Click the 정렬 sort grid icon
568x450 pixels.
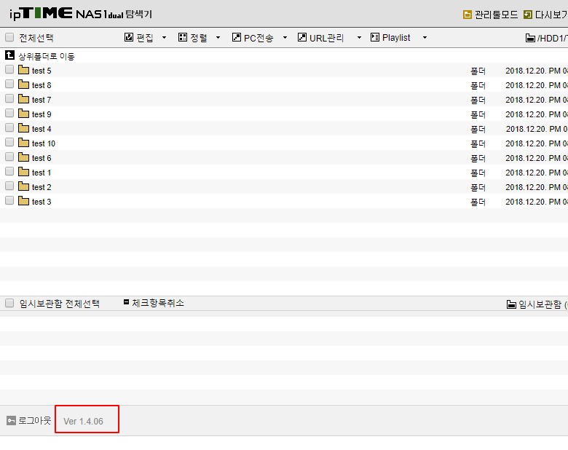click(183, 37)
